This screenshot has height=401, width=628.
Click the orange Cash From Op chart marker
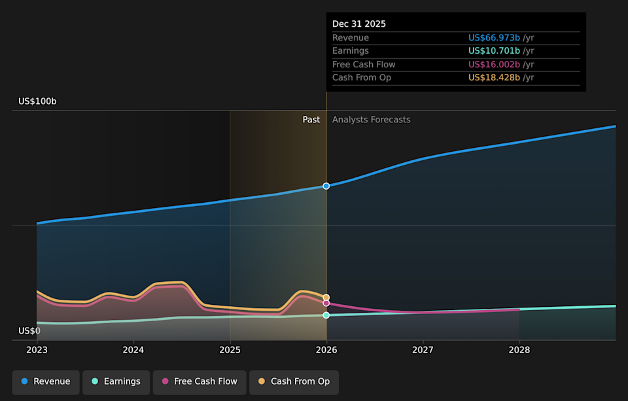(x=326, y=296)
